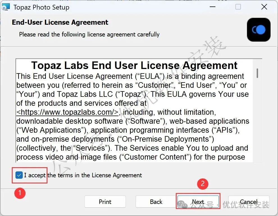Tick the 'I accept the terms' checkbox
The height and width of the screenshot is (216, 278).
19,175
